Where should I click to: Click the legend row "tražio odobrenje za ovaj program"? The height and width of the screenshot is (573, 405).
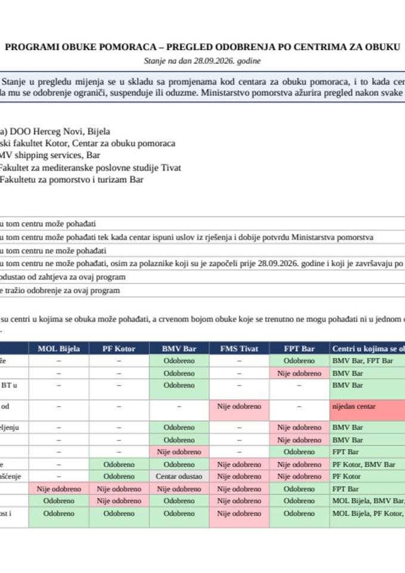202,291
